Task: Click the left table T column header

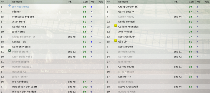Action: pyautogui.click(x=9, y=2)
